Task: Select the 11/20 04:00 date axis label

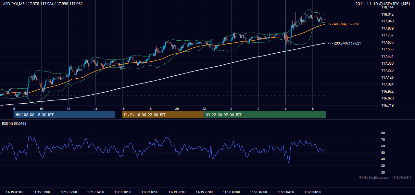Action: click(285, 192)
